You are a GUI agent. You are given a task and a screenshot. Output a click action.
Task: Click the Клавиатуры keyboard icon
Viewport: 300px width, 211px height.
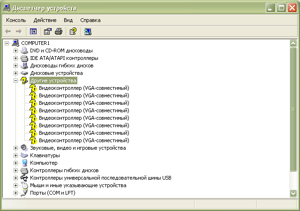24,155
